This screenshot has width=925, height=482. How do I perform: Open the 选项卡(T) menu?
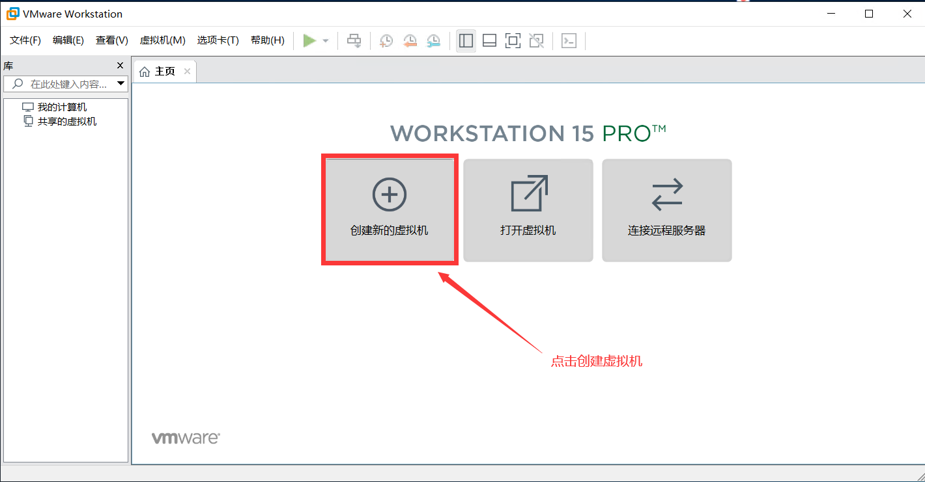point(218,40)
